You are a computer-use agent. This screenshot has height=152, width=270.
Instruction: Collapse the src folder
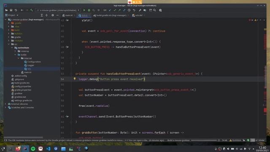(8, 44)
